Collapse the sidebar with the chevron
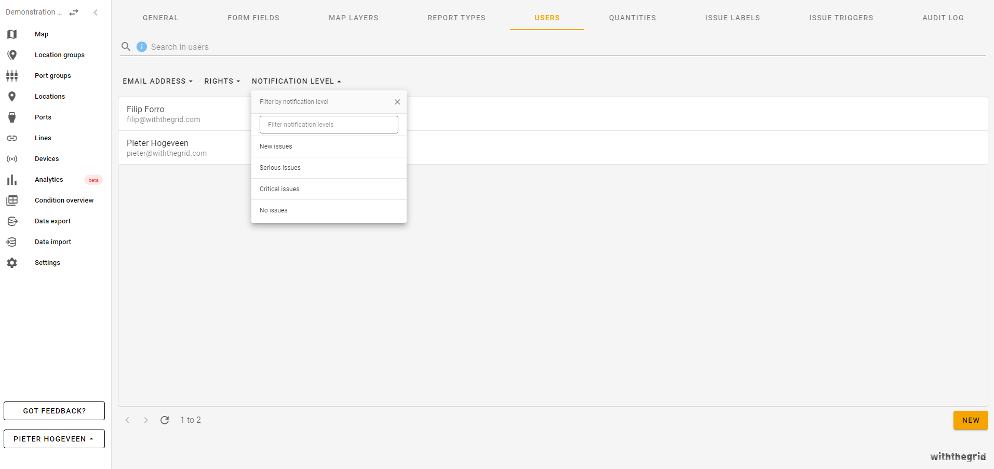The width and height of the screenshot is (994, 469). coord(96,12)
